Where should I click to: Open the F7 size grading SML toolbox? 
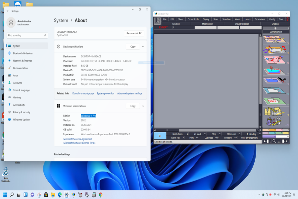(274, 101)
